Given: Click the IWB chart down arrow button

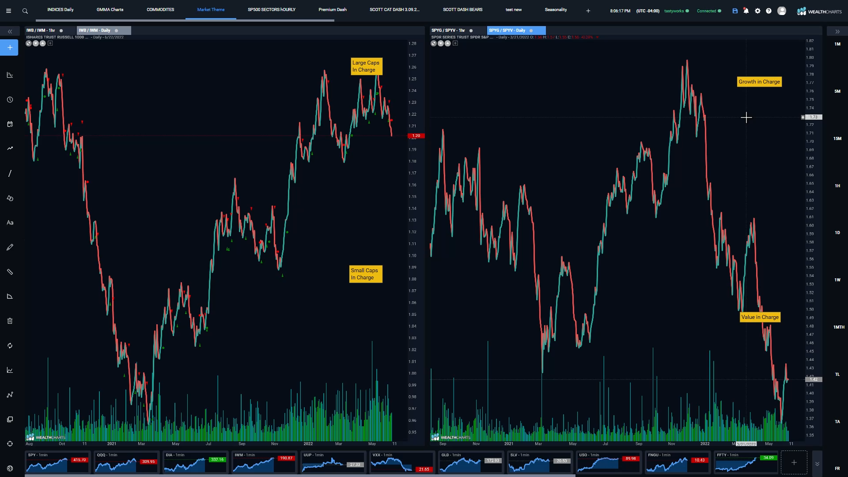Looking at the screenshot, I should click(x=36, y=43).
